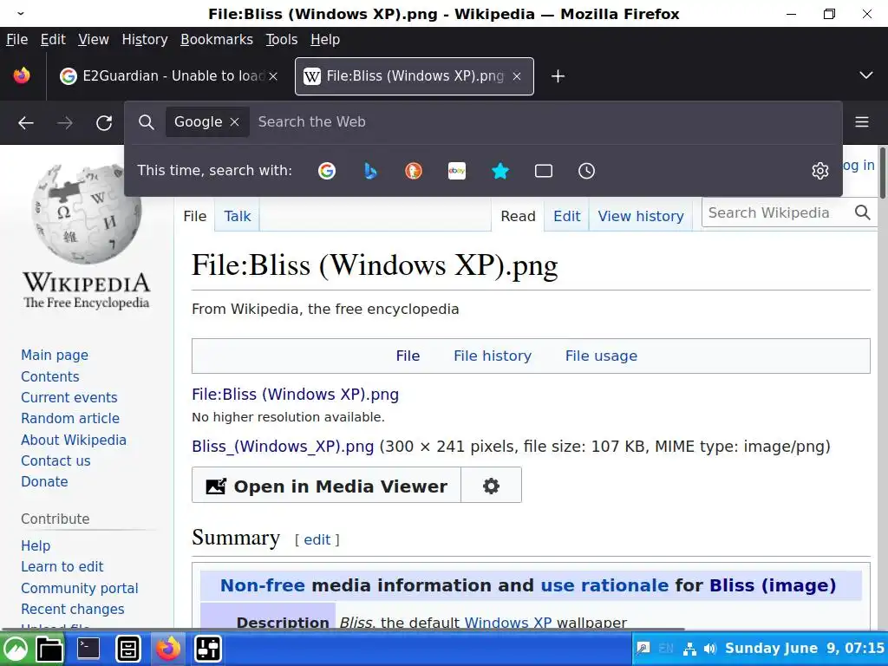Open the Recent changes link
The width and height of the screenshot is (888, 666).
pos(73,610)
